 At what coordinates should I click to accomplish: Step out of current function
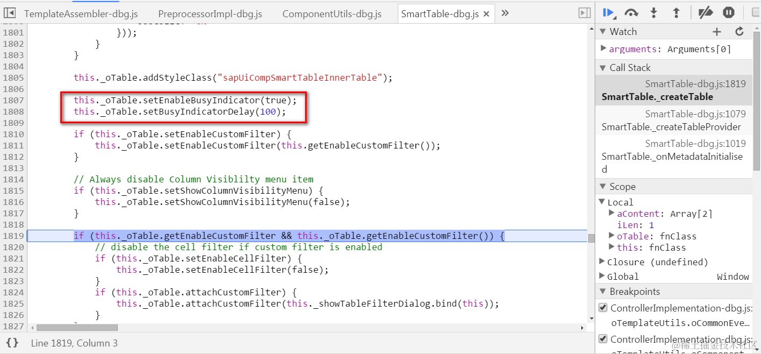[x=677, y=13]
